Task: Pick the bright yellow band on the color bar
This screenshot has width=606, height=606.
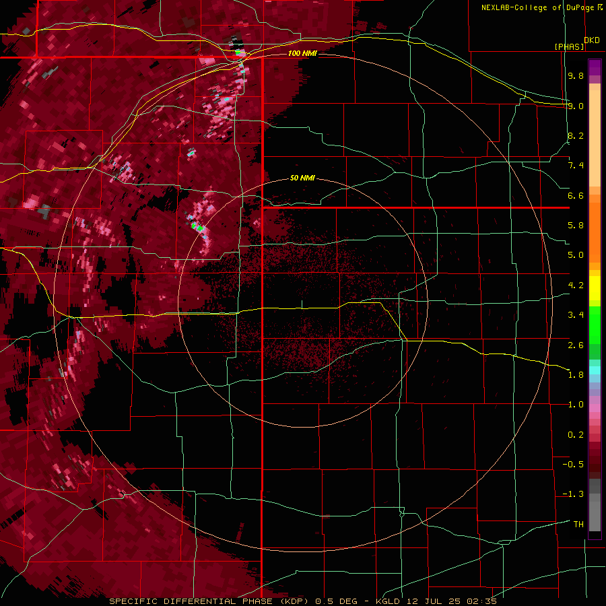Action: click(595, 288)
